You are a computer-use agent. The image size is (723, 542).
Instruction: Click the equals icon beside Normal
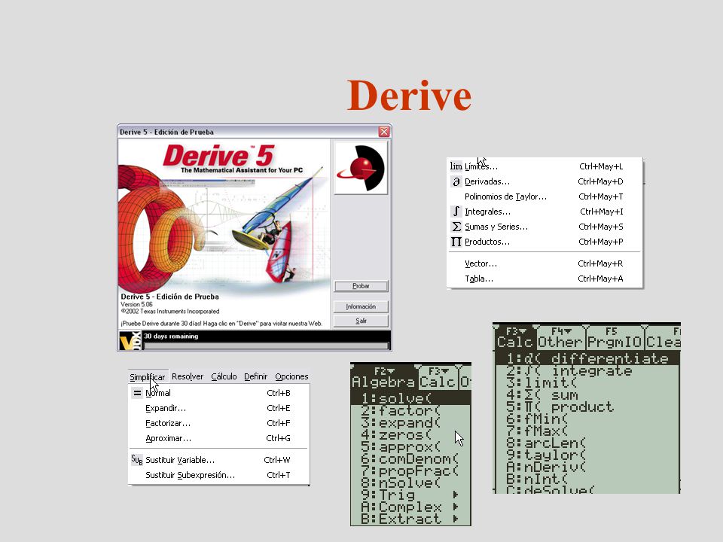pyautogui.click(x=137, y=393)
